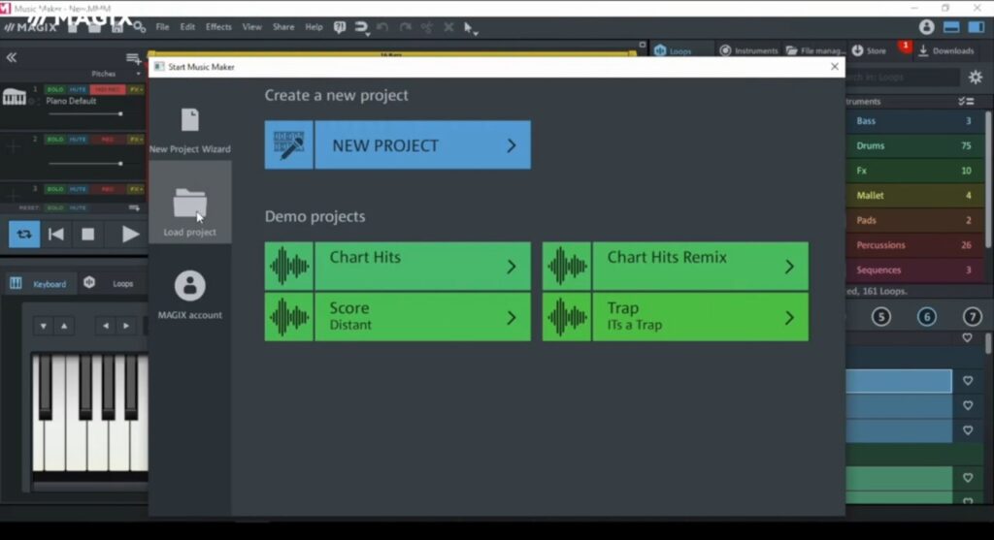
Task: Open the New Project Wizard sidebar item
Action: pos(189,131)
